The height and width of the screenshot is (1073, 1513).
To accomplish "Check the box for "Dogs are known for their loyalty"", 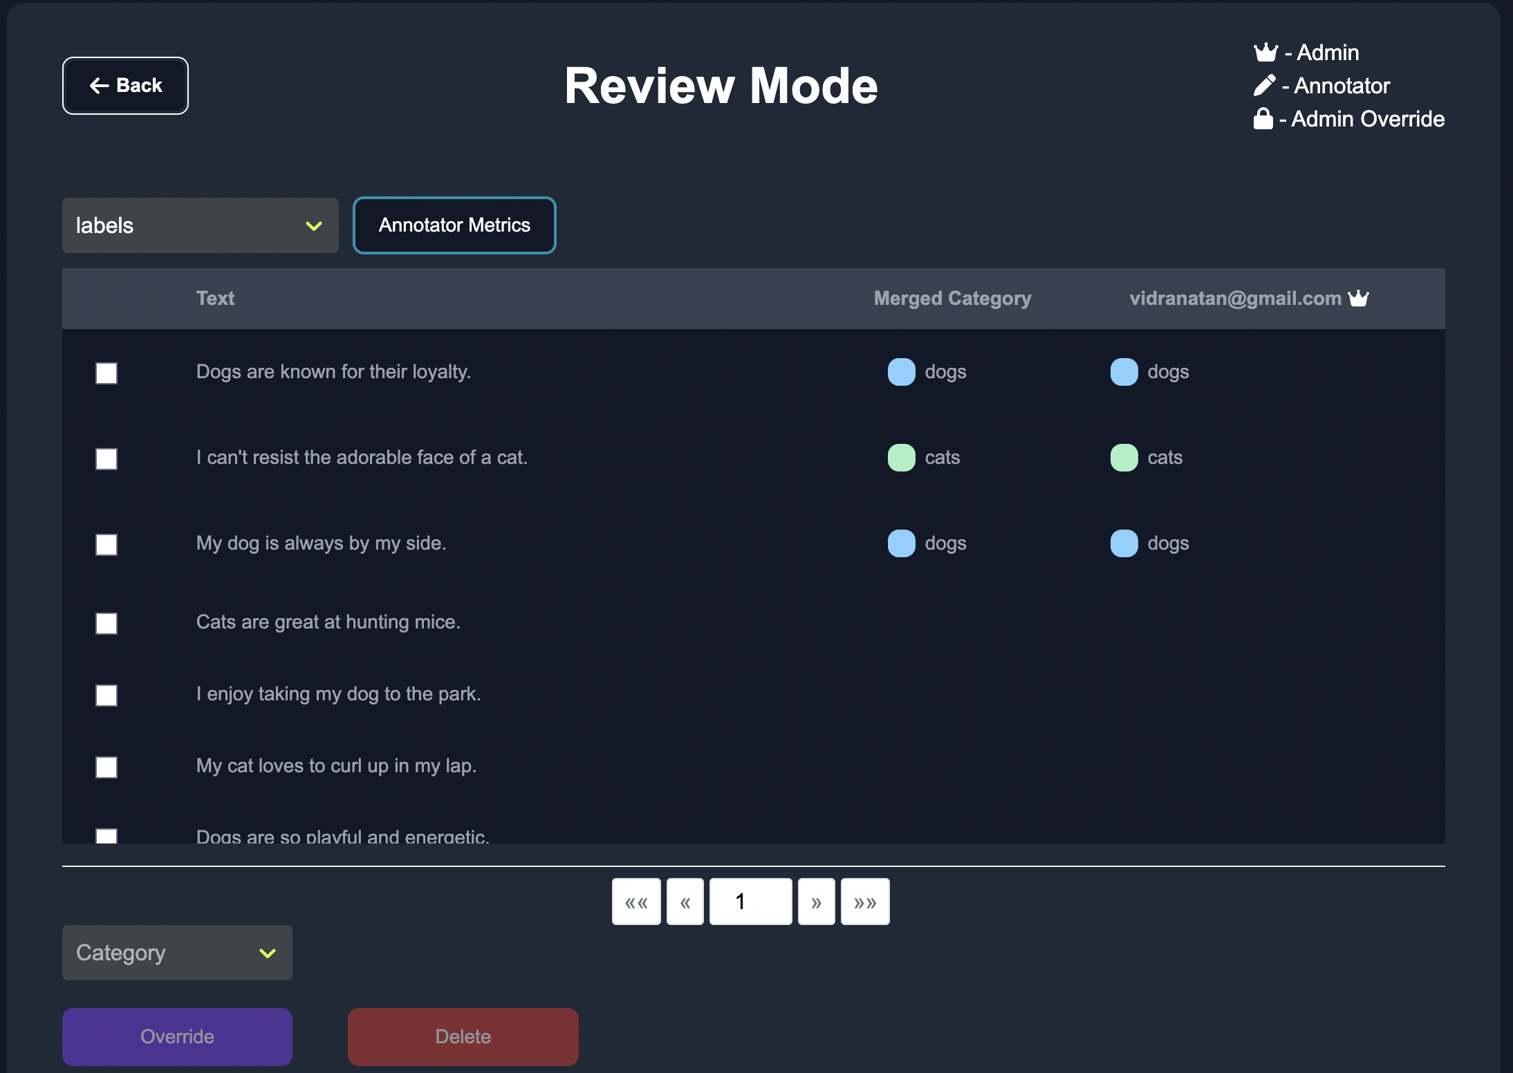I will pos(106,373).
